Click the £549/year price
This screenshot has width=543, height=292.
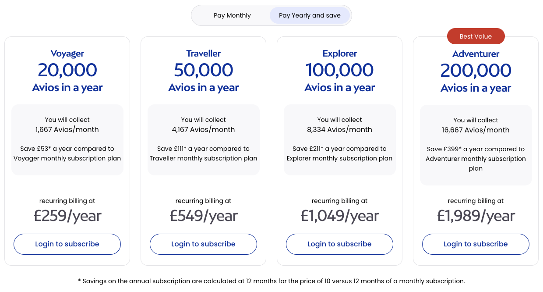(x=204, y=216)
